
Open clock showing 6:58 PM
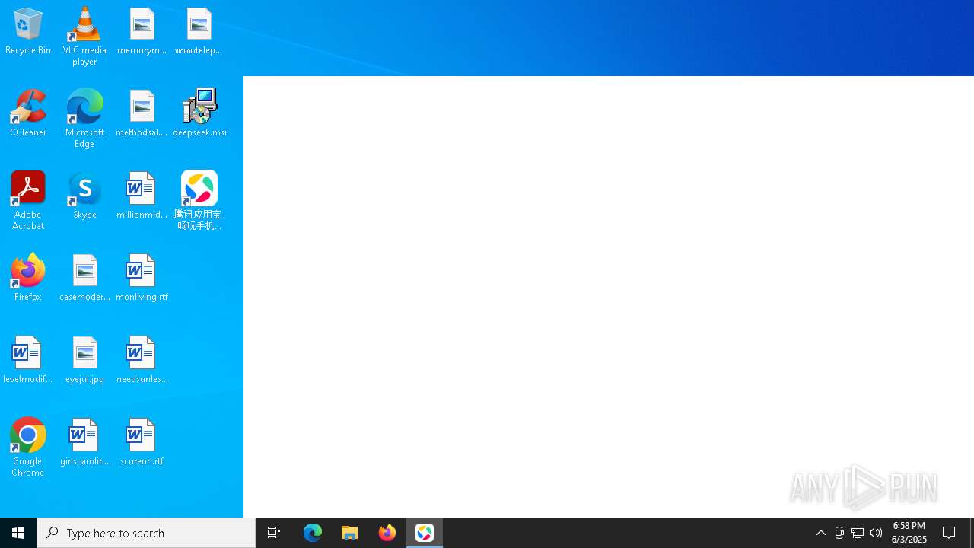tap(909, 533)
